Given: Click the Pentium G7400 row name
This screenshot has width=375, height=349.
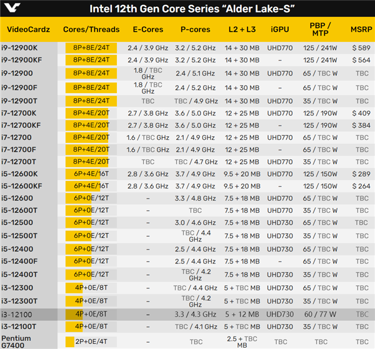Looking at the screenshot, I should coord(16,342).
